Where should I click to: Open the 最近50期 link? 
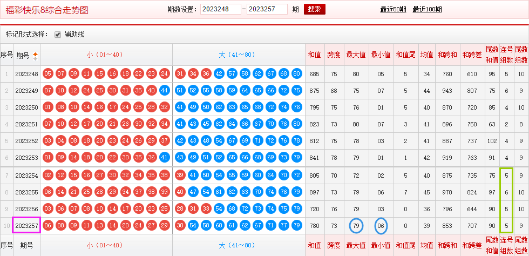[393, 9]
